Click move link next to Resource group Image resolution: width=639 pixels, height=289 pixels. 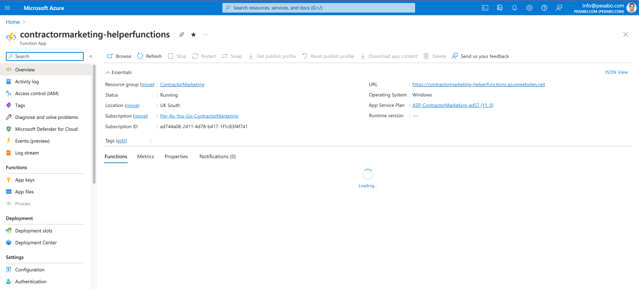coord(148,84)
